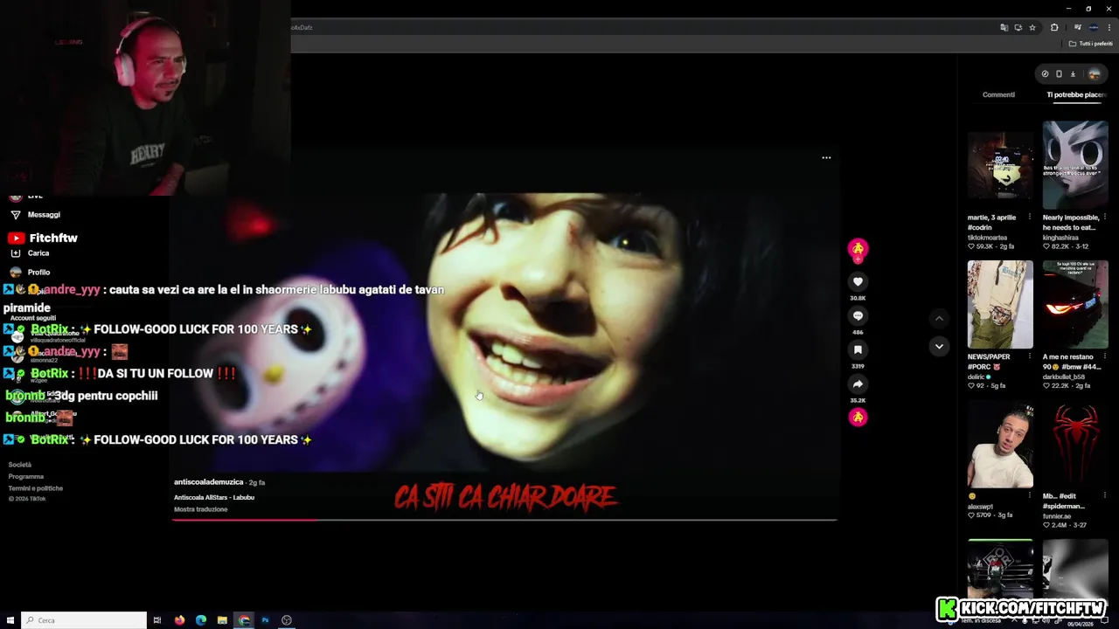
Task: Click the Carica upload icon in sidebar
Action: (15, 253)
